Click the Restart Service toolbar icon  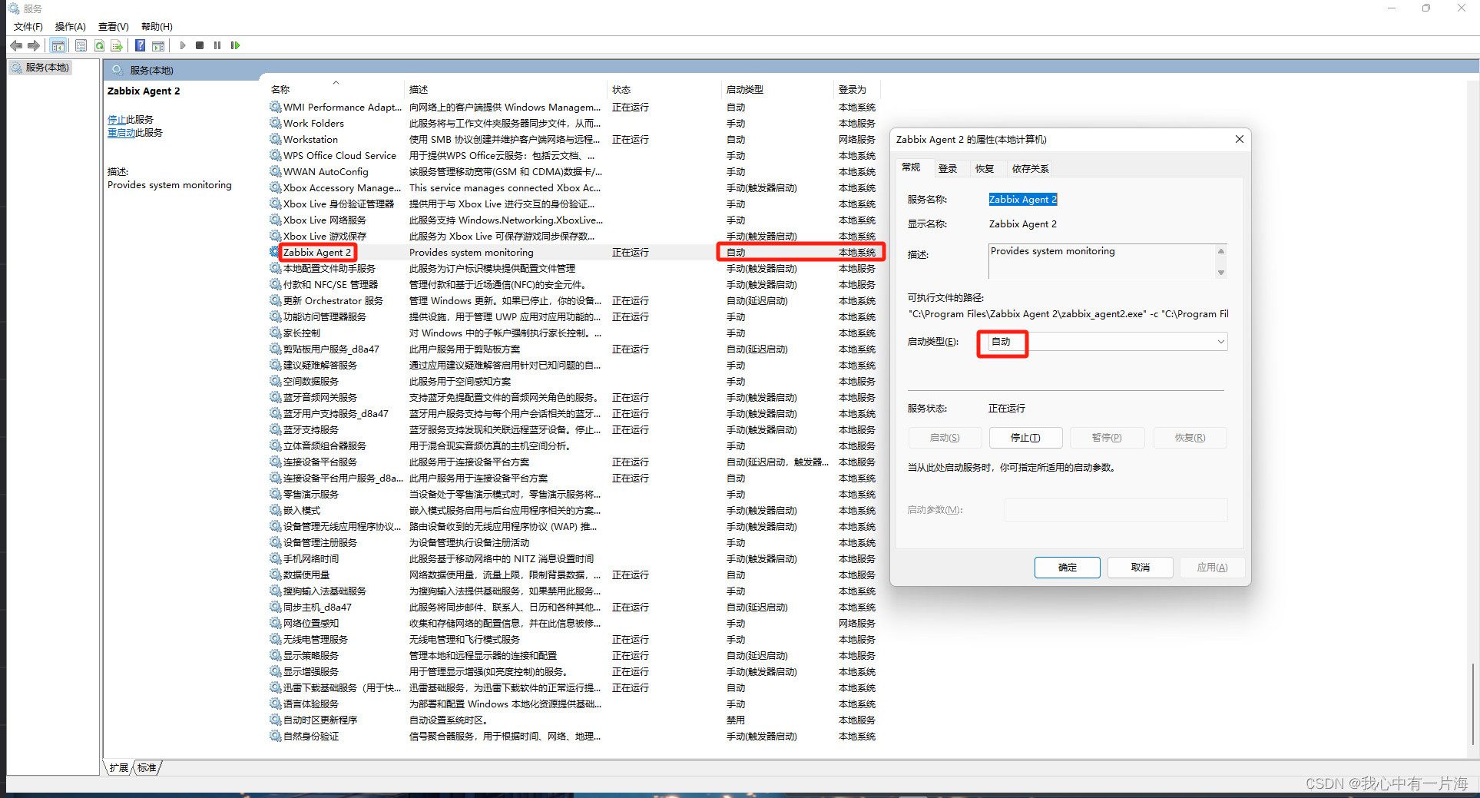click(235, 45)
